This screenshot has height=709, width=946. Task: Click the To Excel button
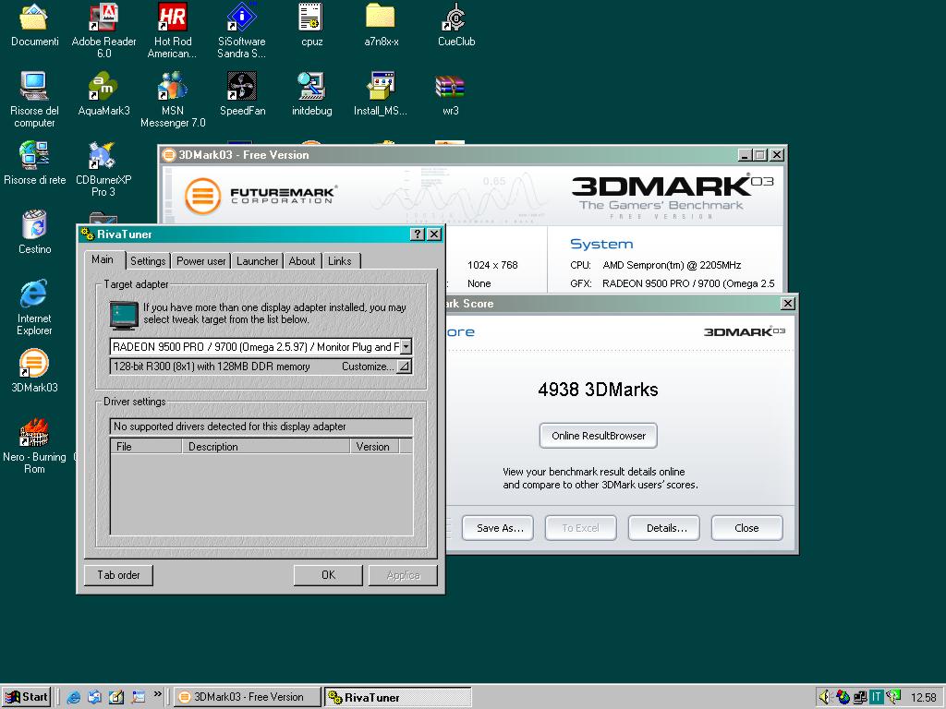point(580,528)
